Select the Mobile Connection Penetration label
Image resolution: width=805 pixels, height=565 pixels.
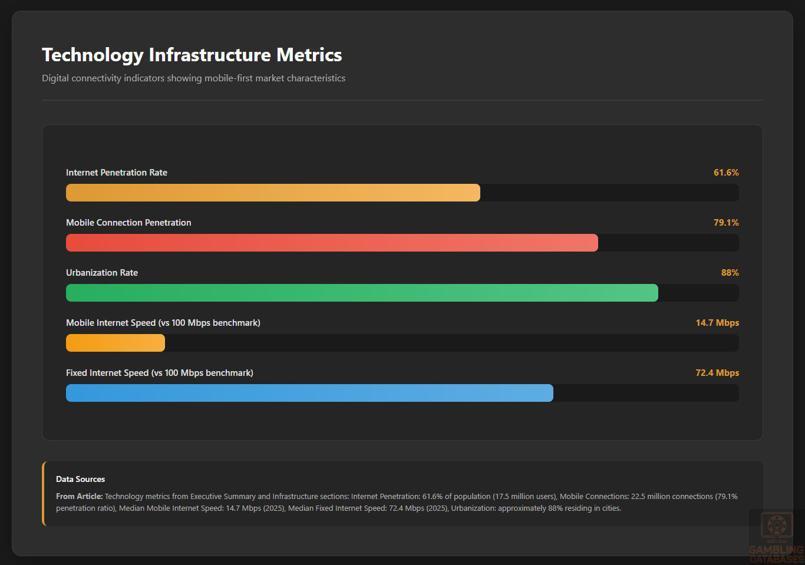(x=128, y=223)
